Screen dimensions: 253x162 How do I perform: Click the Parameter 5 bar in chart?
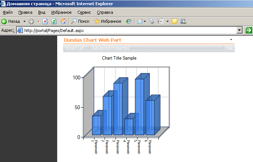[x=139, y=107]
